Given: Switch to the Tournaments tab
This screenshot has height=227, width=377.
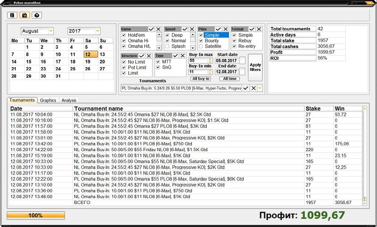Looking at the screenshot, I should pyautogui.click(x=22, y=100).
